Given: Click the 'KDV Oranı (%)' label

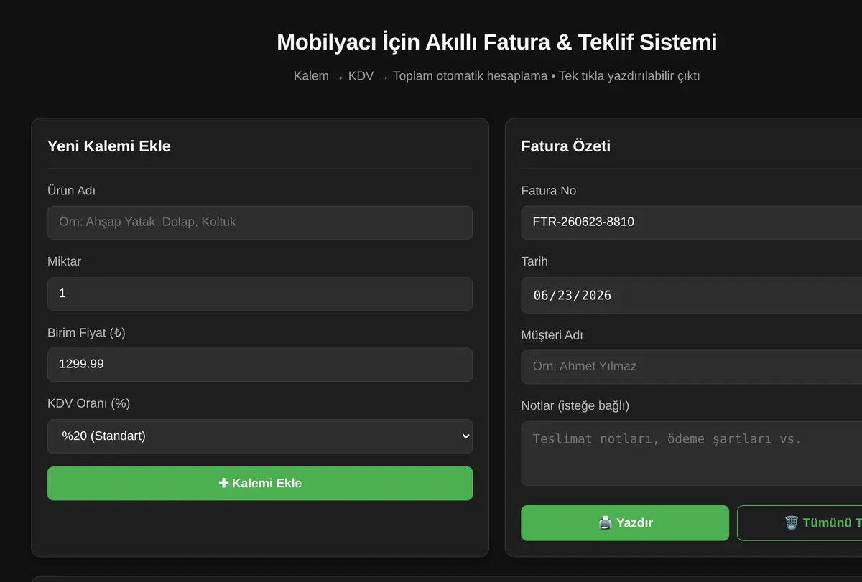Looking at the screenshot, I should pyautogui.click(x=88, y=403).
